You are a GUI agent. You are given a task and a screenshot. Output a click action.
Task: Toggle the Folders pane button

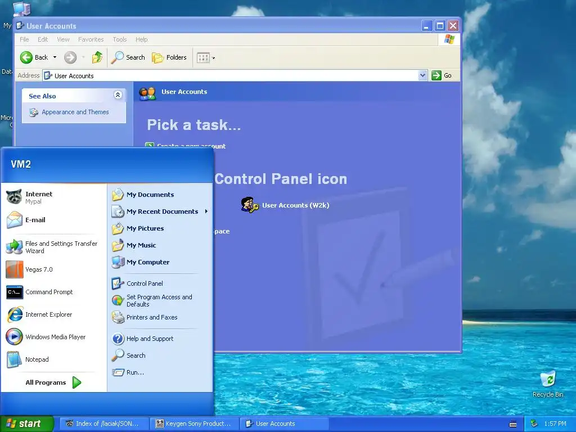(x=169, y=57)
